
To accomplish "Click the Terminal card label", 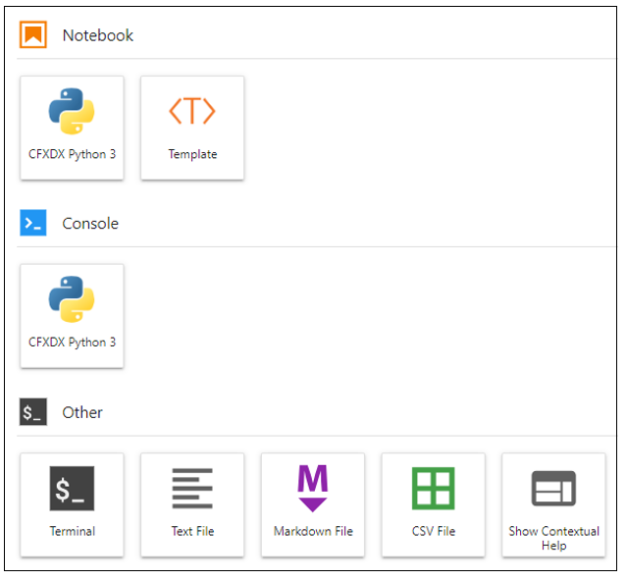I will (x=72, y=531).
